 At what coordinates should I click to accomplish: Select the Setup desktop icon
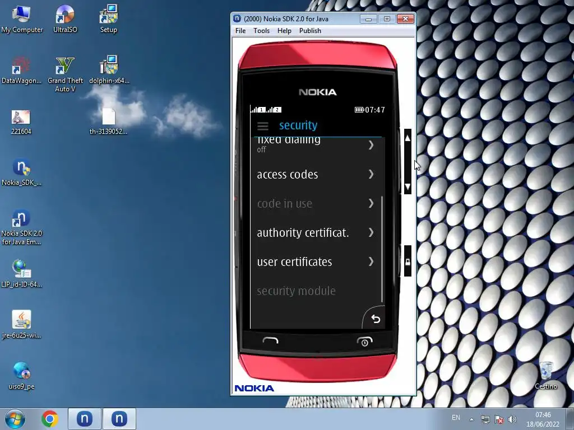tap(108, 20)
